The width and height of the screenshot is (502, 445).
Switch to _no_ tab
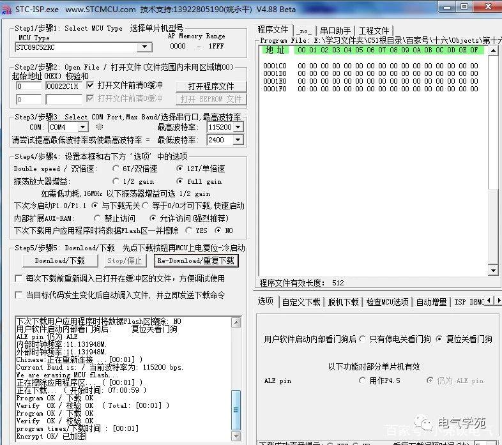[304, 31]
